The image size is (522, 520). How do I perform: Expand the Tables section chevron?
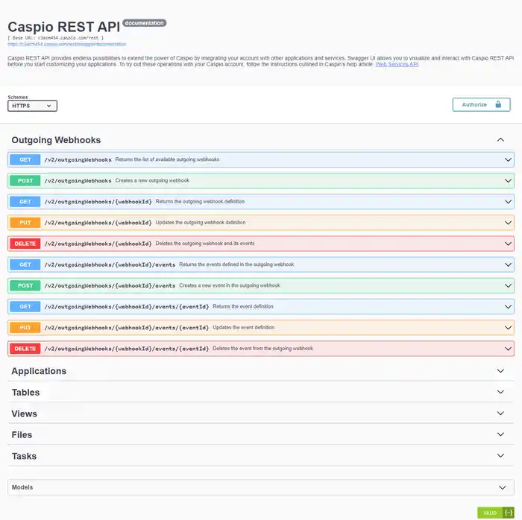tap(500, 392)
